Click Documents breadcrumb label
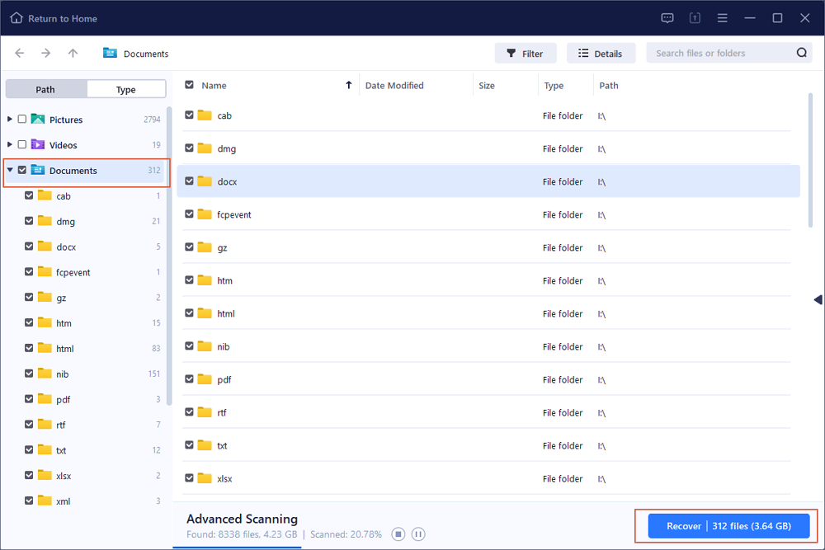The image size is (825, 550). [x=146, y=54]
